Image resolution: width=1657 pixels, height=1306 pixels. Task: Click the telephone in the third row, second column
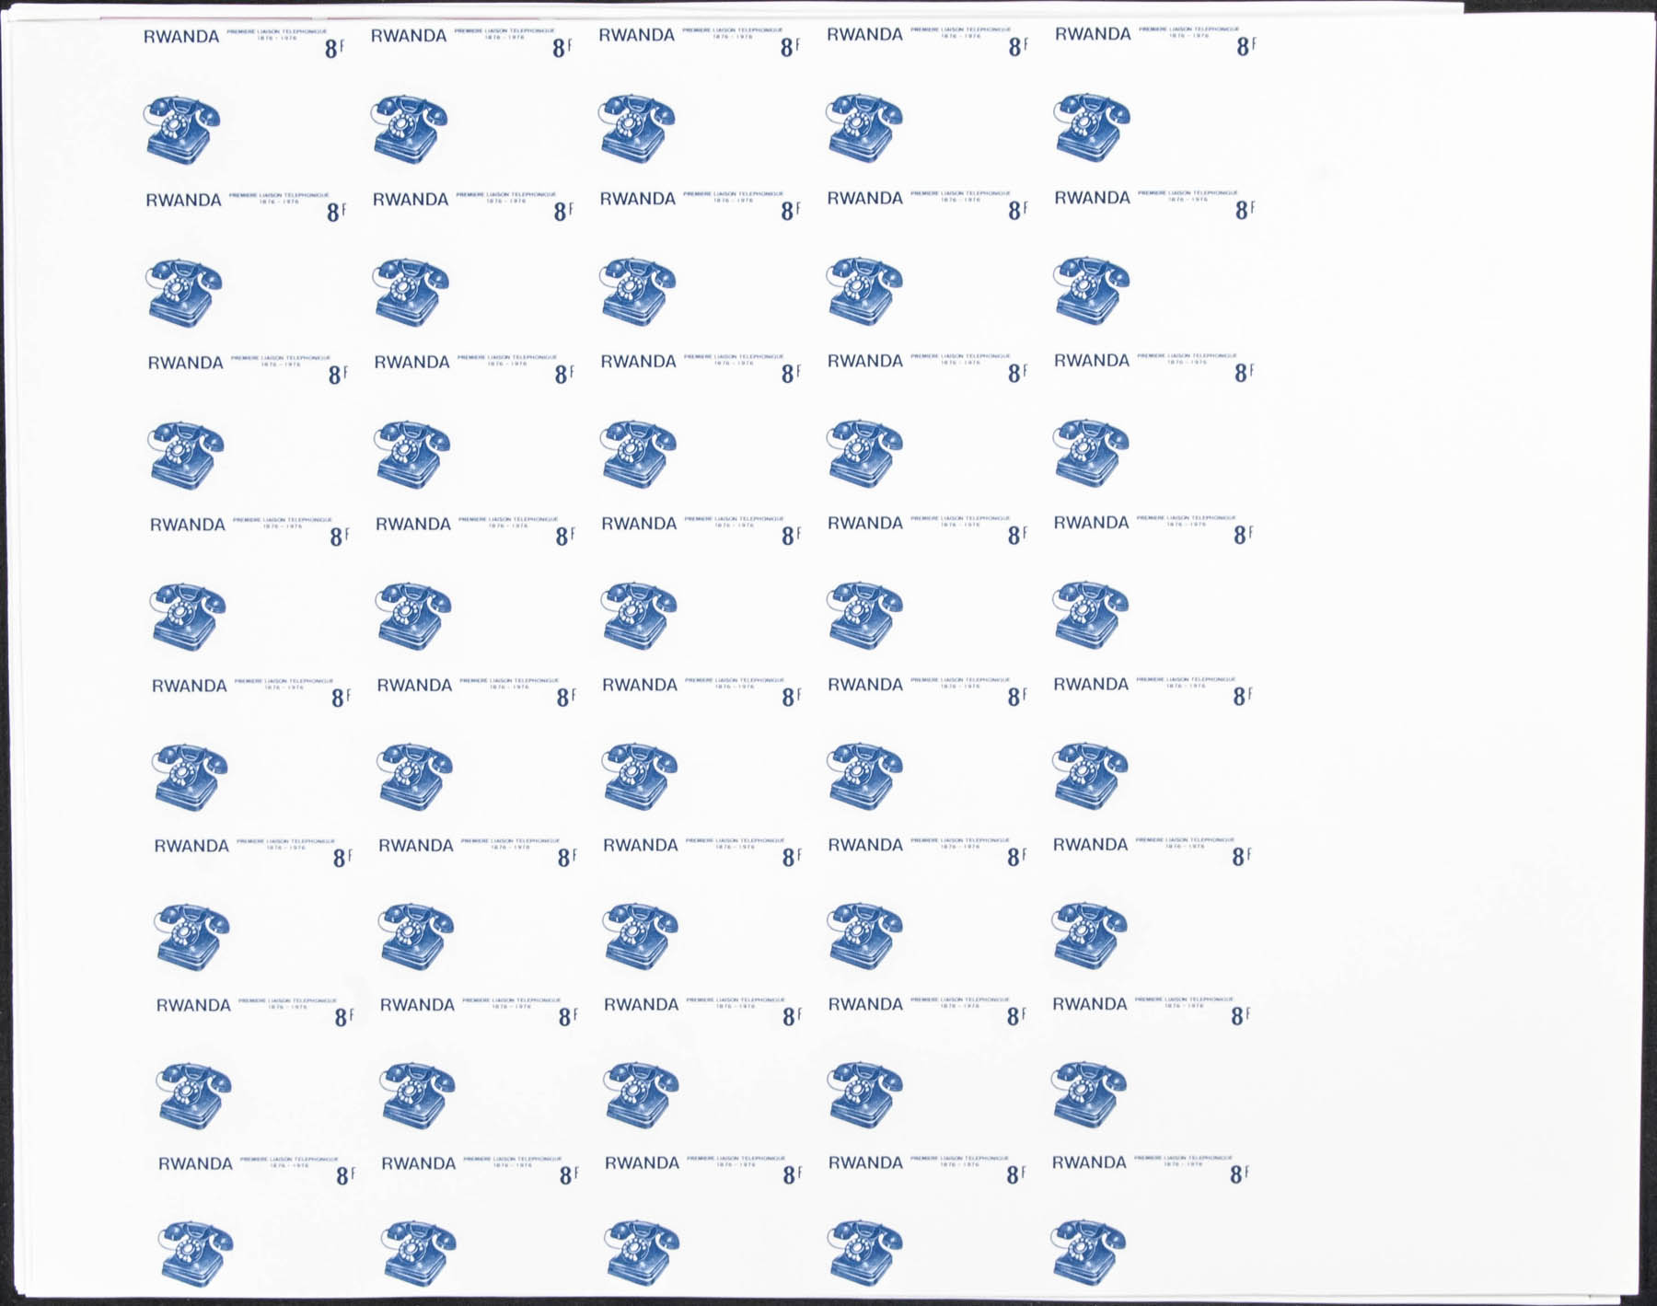pyautogui.click(x=411, y=455)
